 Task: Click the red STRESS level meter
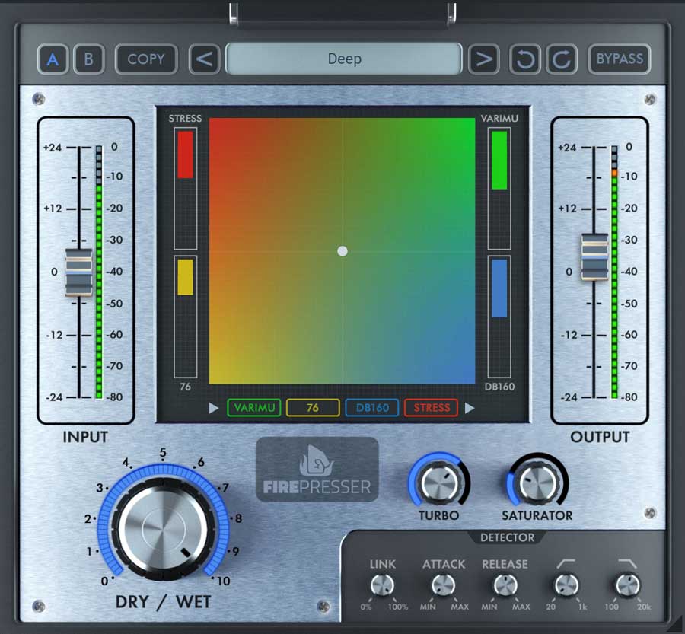click(185, 188)
